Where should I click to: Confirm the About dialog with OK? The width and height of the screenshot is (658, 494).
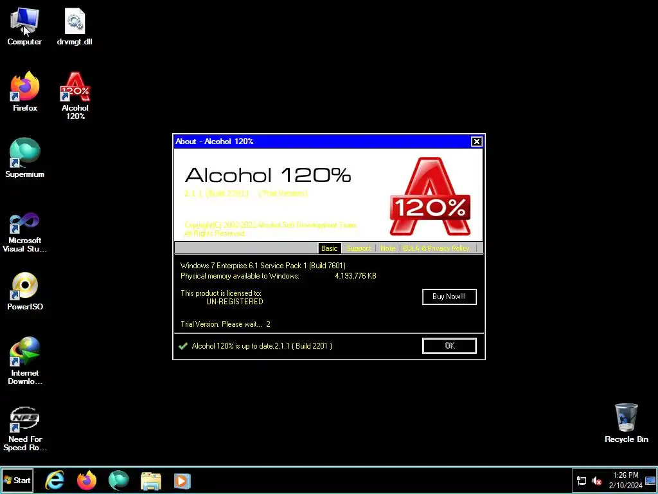(449, 345)
